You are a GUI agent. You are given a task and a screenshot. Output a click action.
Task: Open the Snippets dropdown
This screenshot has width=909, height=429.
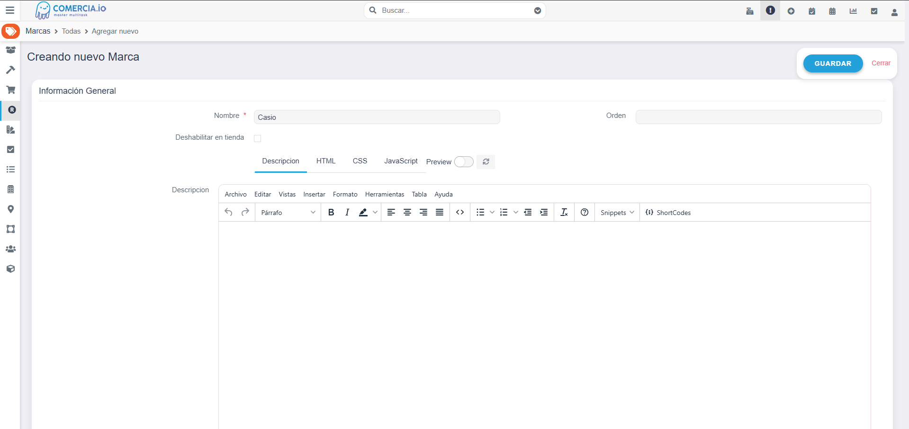click(x=617, y=213)
